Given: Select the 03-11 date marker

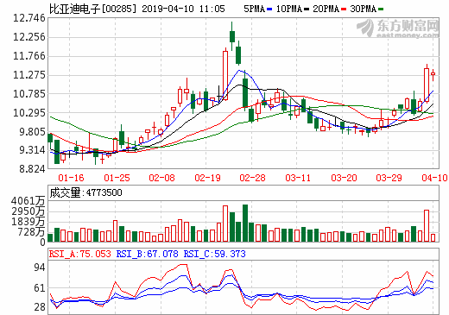Looking at the screenshot, I should [x=298, y=178].
